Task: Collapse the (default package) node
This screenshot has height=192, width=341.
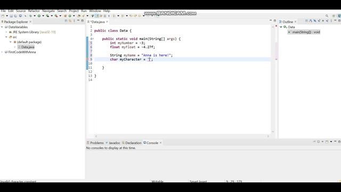Action: pos(11,42)
